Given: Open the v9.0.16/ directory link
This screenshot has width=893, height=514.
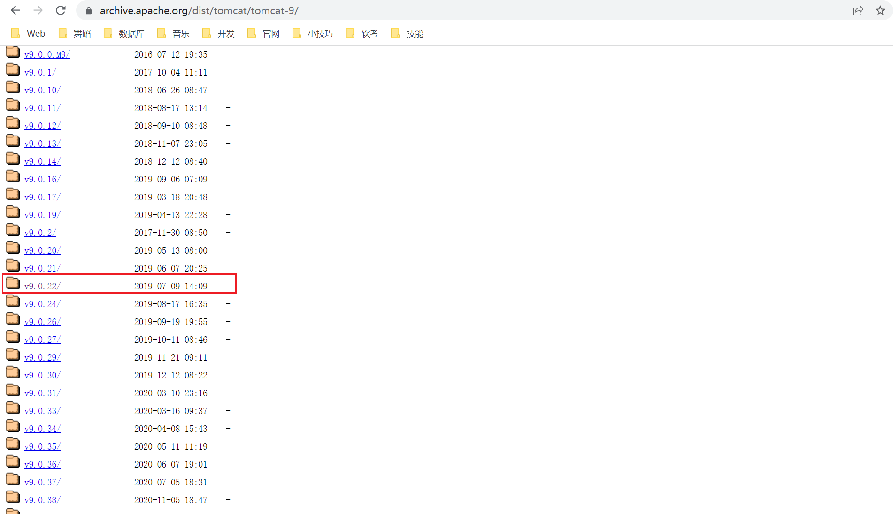Looking at the screenshot, I should point(42,179).
